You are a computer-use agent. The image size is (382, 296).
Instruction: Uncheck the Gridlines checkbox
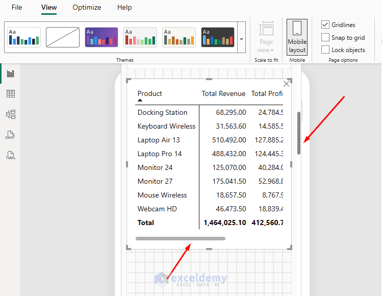point(325,24)
